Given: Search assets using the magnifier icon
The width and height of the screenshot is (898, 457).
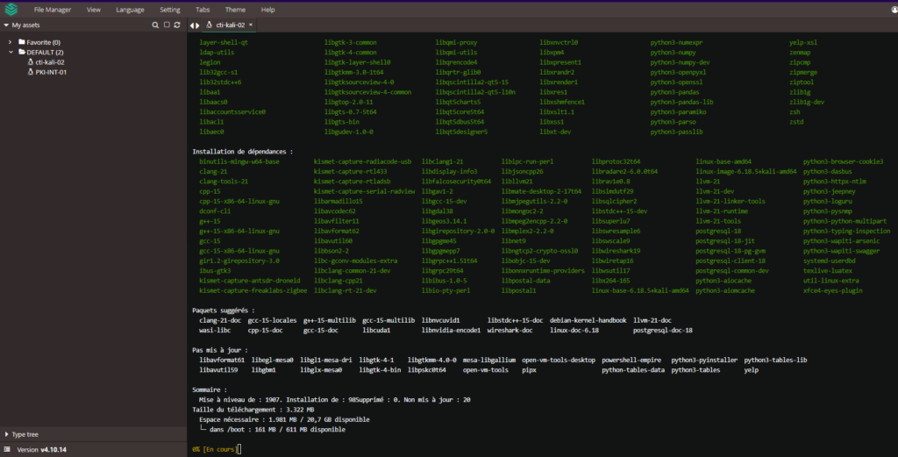Looking at the screenshot, I should click(x=155, y=25).
